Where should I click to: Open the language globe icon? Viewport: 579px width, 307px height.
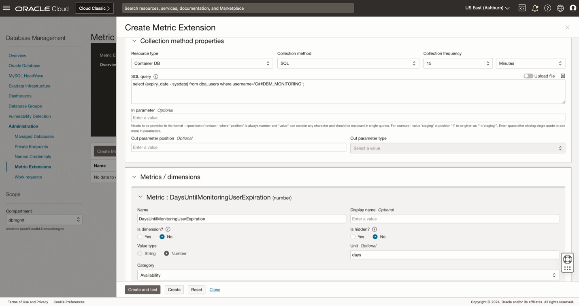pos(560,8)
